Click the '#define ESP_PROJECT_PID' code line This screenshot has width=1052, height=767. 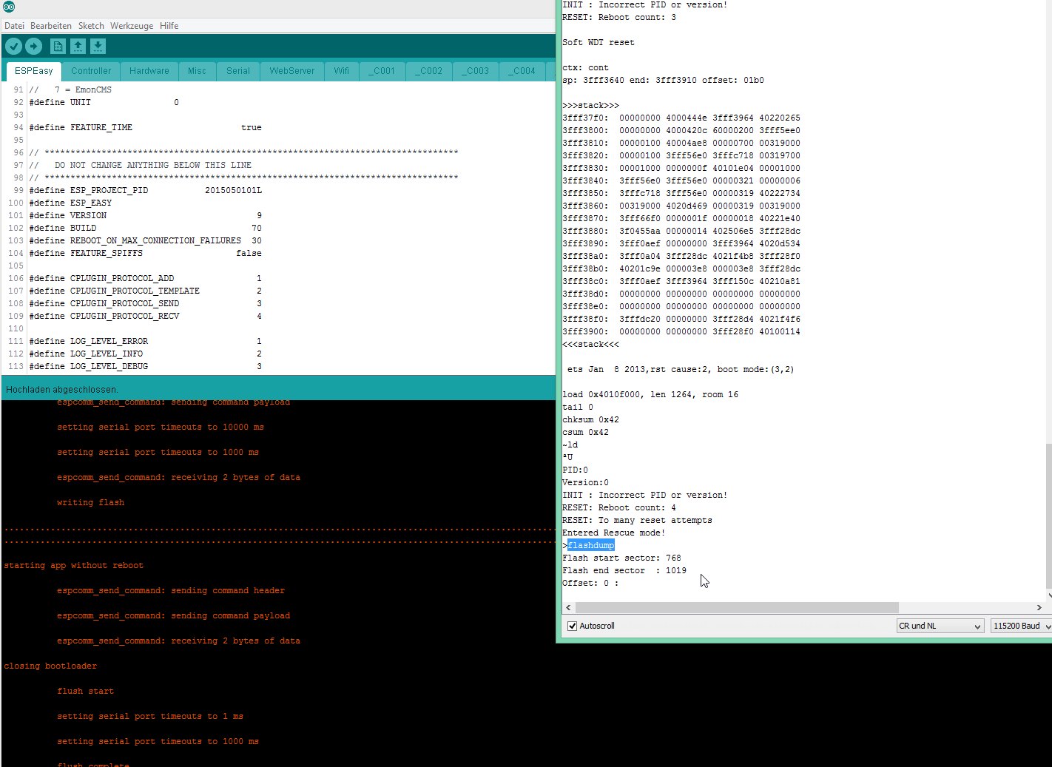146,190
